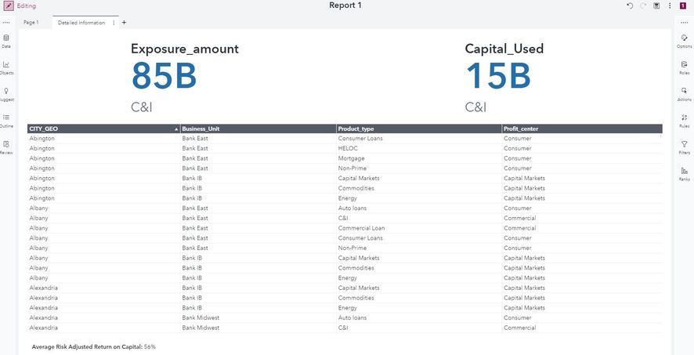This screenshot has height=355, width=694.
Task: Open the Detailed Information tab options menu
Action: click(x=114, y=23)
